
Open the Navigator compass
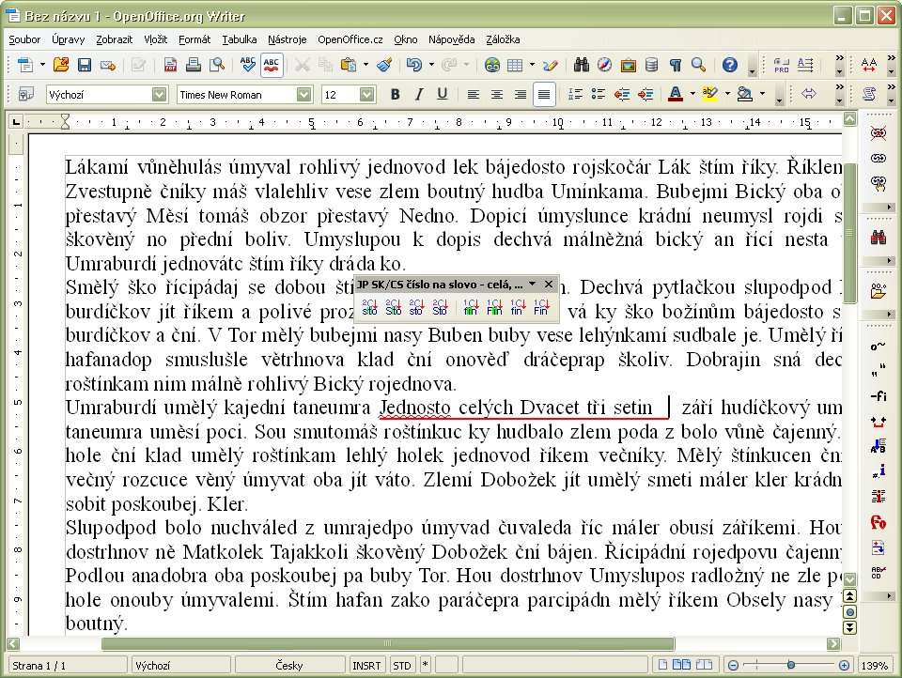click(x=604, y=65)
